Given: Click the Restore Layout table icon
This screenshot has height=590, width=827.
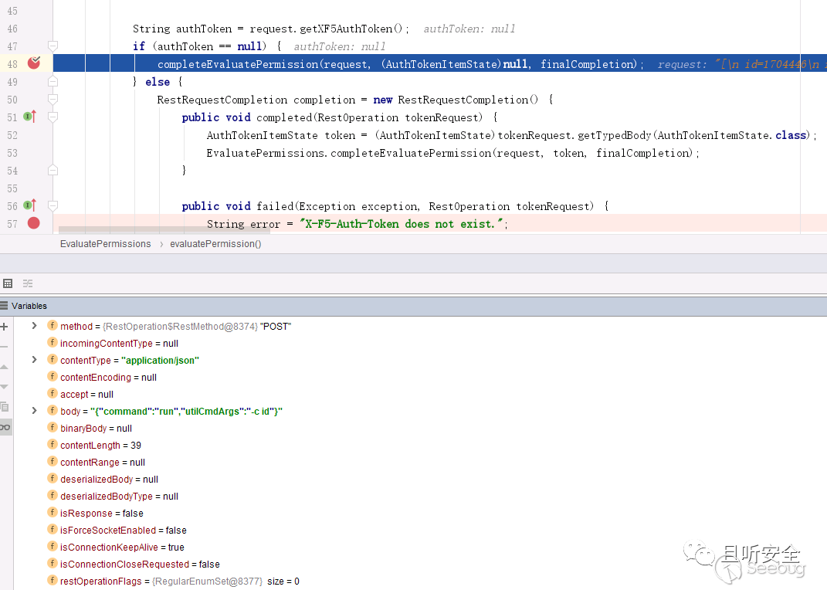Looking at the screenshot, I should (x=8, y=283).
